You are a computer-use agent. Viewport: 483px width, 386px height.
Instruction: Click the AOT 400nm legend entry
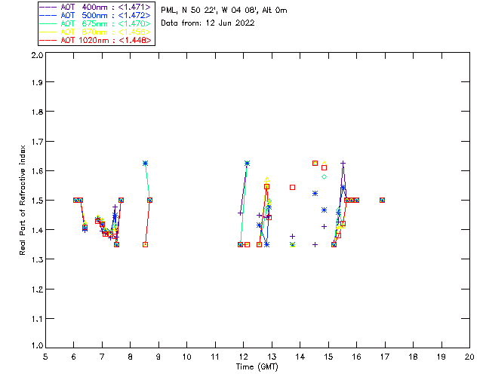(x=95, y=7)
